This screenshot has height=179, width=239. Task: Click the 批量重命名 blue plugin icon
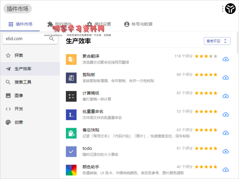pyautogui.click(x=71, y=115)
